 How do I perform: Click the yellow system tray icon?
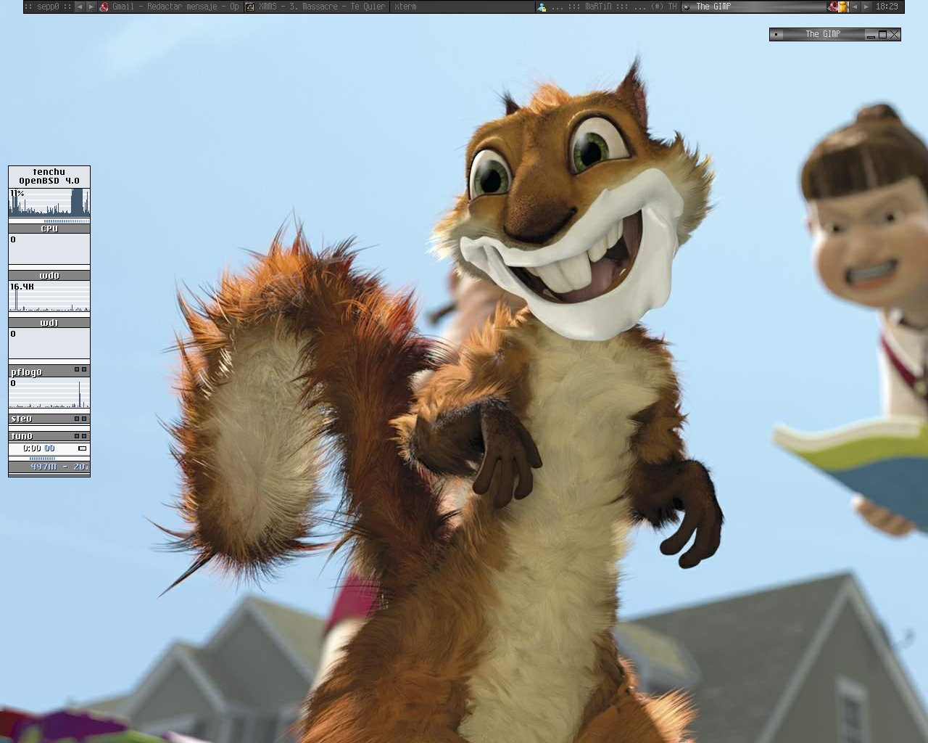point(843,7)
